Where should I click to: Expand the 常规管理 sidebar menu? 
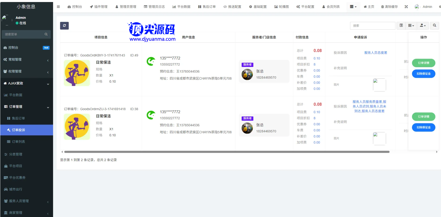point(27,60)
